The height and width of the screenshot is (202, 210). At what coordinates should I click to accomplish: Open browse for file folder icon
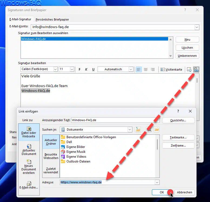[x=156, y=129]
